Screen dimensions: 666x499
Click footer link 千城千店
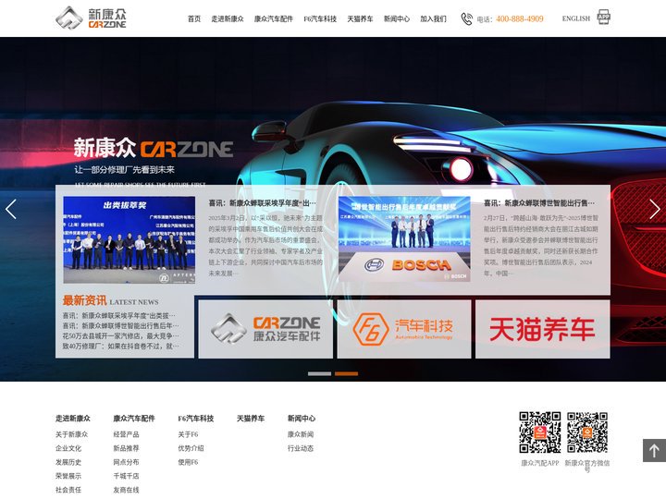click(x=126, y=476)
